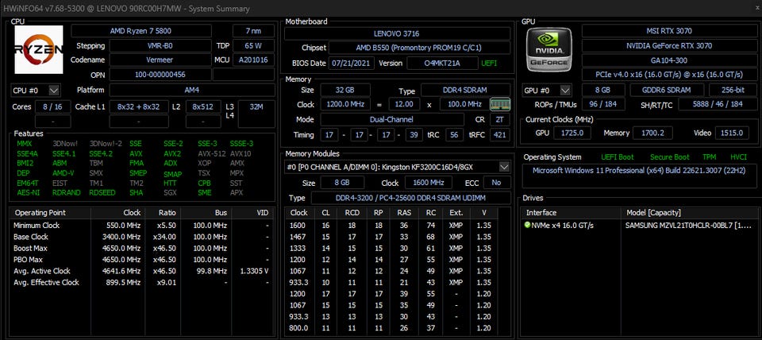This screenshot has height=340, width=762.
Task: Click the 1.3305 V VID value
Action: click(x=254, y=272)
